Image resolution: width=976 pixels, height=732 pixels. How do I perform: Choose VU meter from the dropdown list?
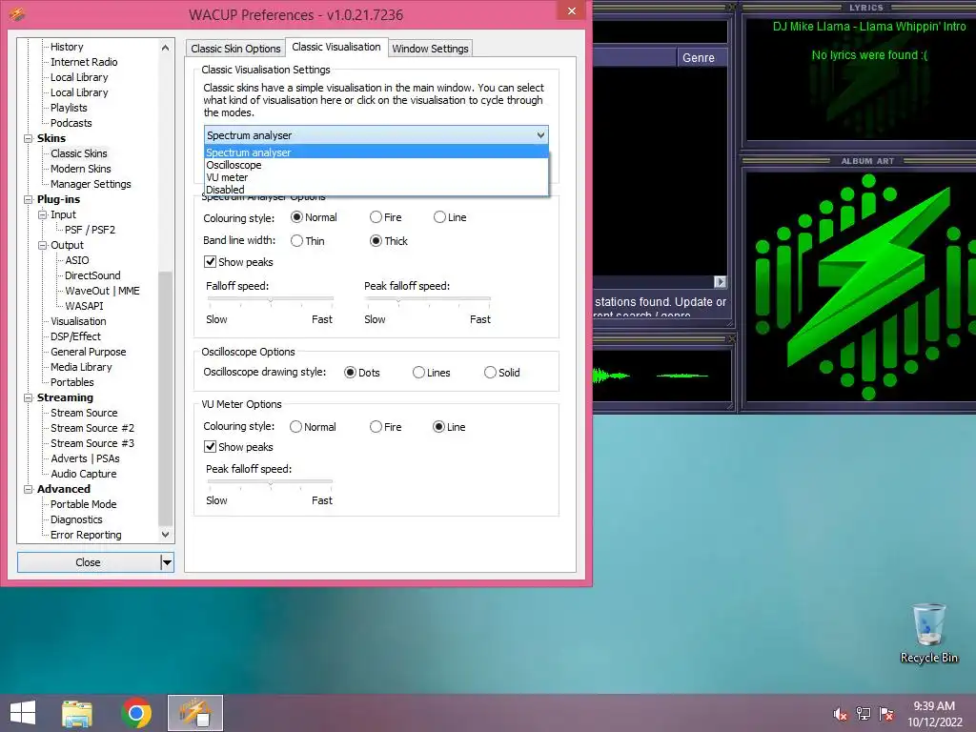pos(376,177)
